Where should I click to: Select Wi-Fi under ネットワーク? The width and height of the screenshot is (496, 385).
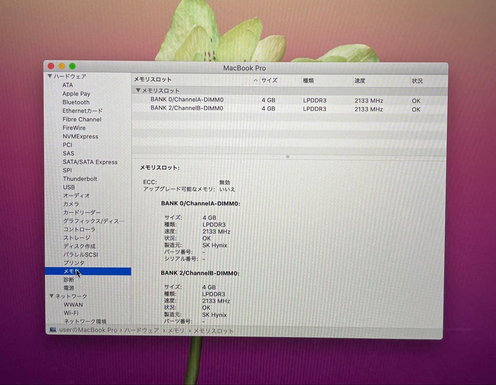coord(70,313)
